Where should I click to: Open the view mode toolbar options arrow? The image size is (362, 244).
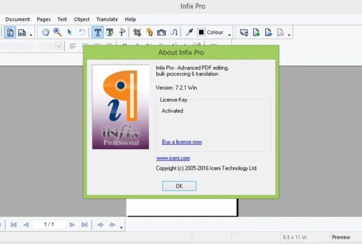31,35
